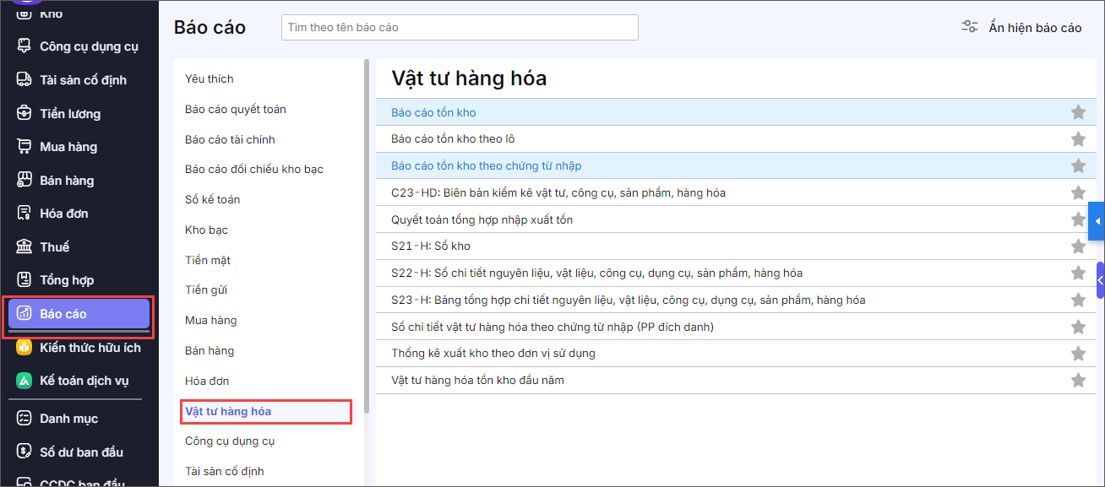The height and width of the screenshot is (487, 1105).
Task: Open the Yêu thích report category
Action: pyautogui.click(x=210, y=78)
